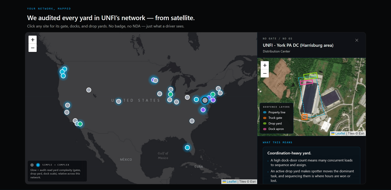Click the 'MÉXICO' map label
391x190 pixels.
tap(126, 160)
